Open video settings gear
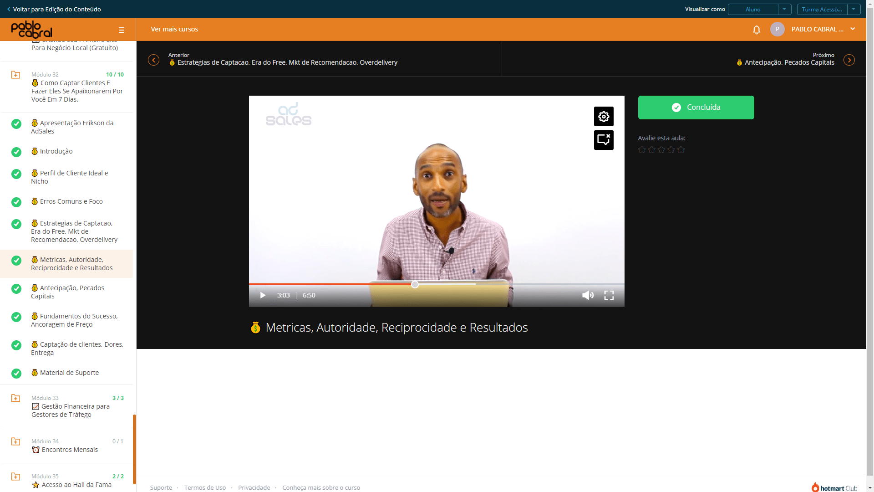874x492 pixels. [x=604, y=117]
